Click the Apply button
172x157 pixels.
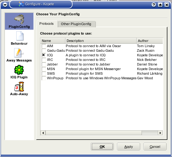pos(129,147)
